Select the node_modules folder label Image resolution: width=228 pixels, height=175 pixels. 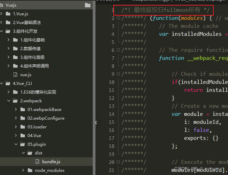click(x=50, y=170)
